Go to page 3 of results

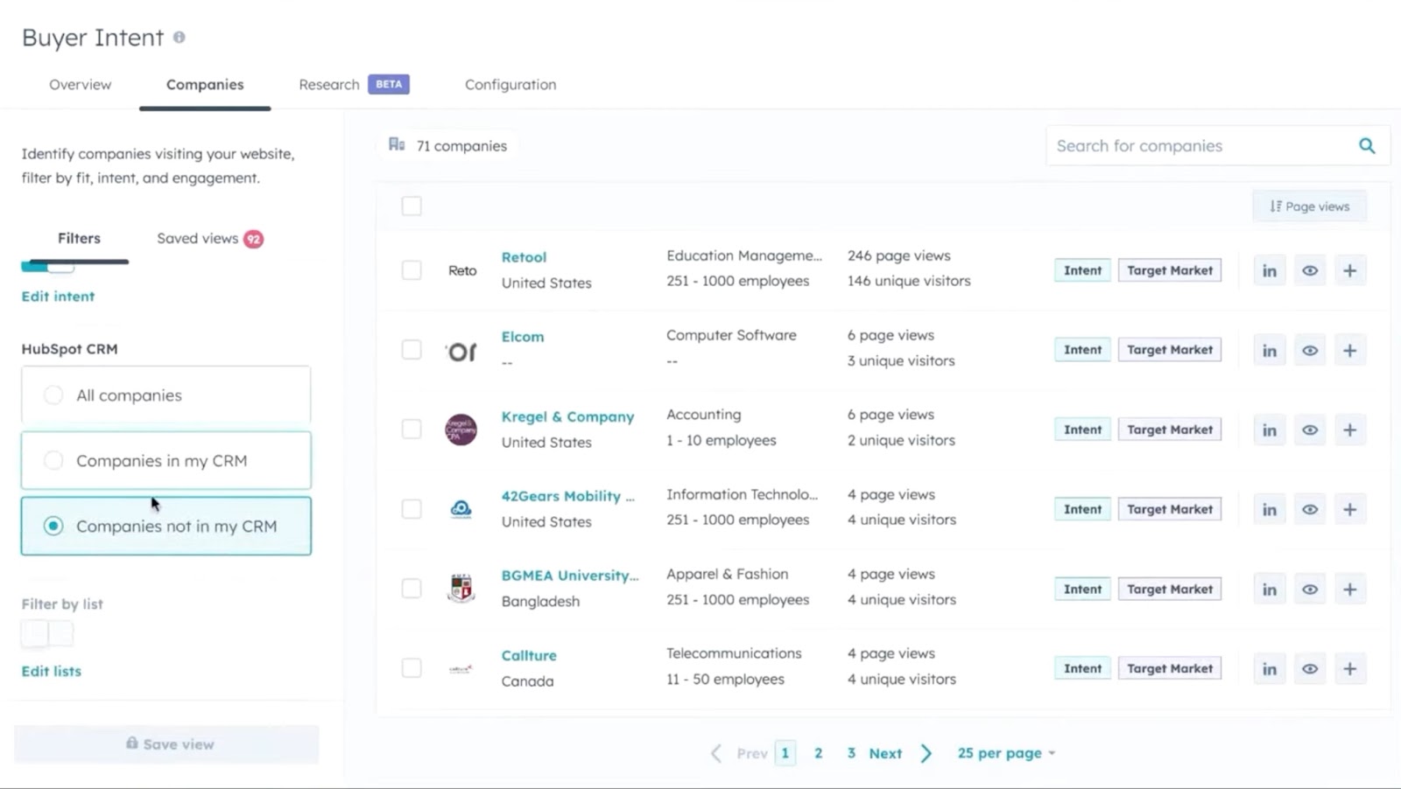[851, 753]
